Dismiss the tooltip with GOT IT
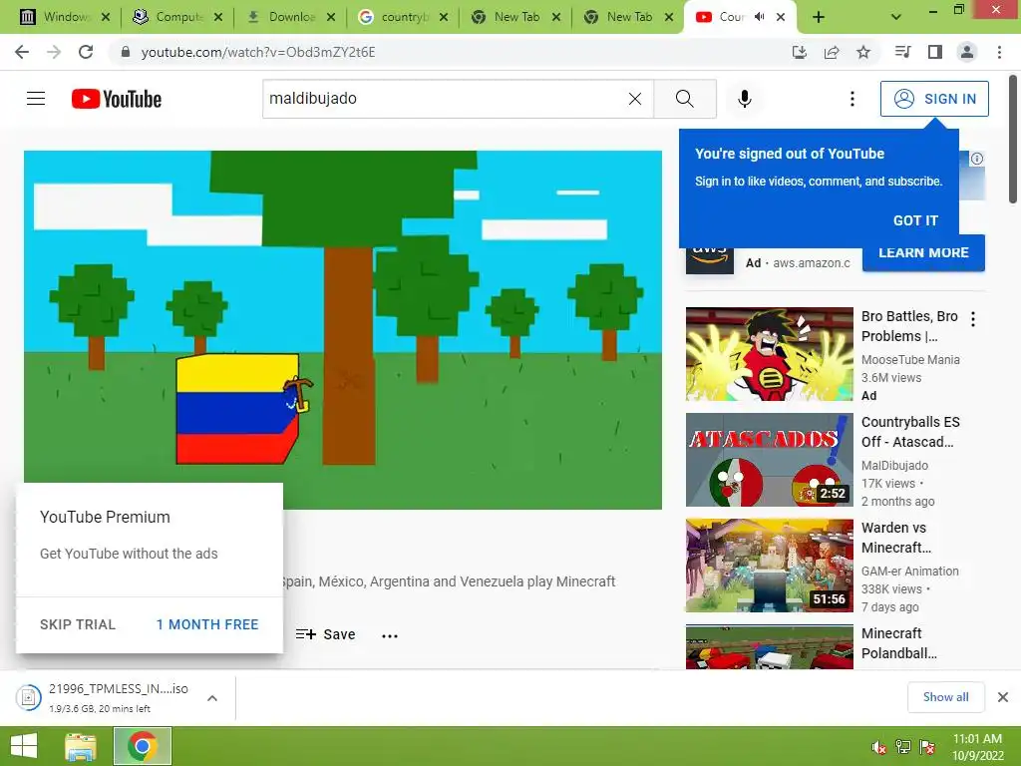The width and height of the screenshot is (1021, 766). 915,220
